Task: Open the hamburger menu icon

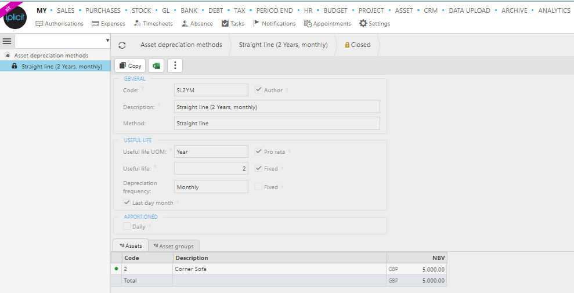Action: pyautogui.click(x=7, y=41)
